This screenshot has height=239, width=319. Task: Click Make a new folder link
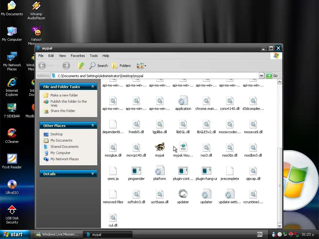64,95
